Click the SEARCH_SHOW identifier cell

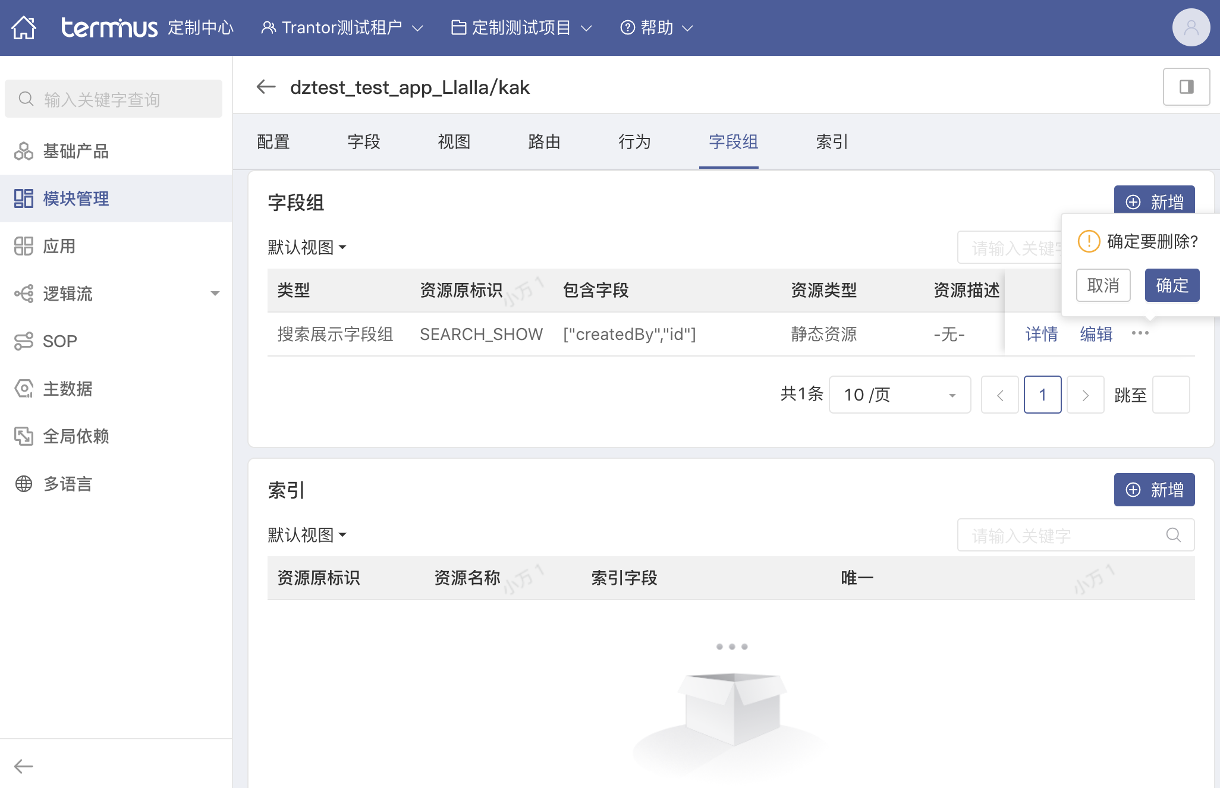(481, 334)
